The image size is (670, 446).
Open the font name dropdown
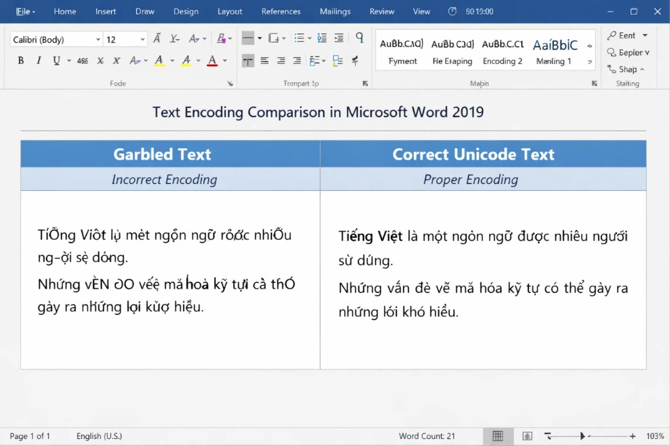pos(98,39)
